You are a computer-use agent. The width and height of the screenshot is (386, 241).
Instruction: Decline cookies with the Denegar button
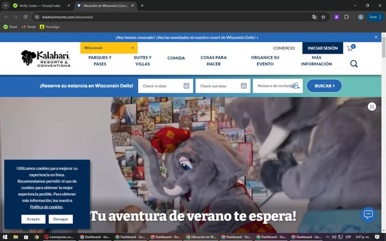[x=60, y=219]
